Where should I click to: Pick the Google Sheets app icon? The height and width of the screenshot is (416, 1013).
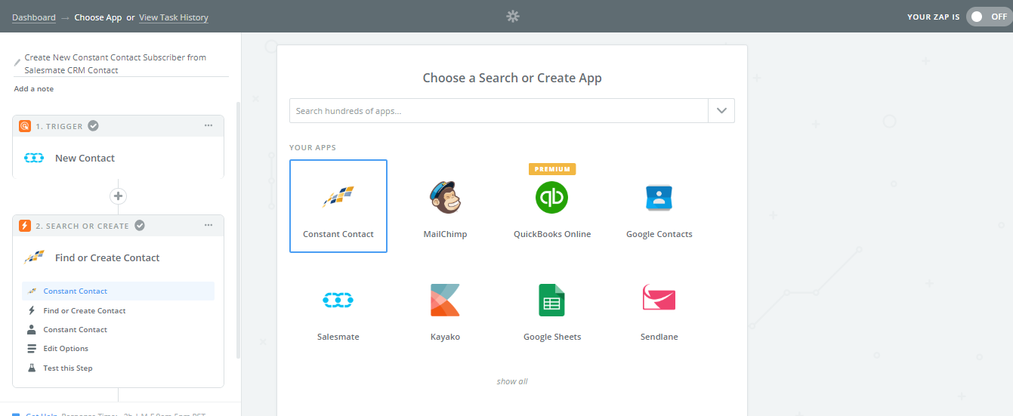click(551, 300)
